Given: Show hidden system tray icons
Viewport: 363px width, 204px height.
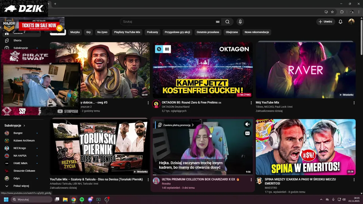Looking at the screenshot, I should pos(321,199).
